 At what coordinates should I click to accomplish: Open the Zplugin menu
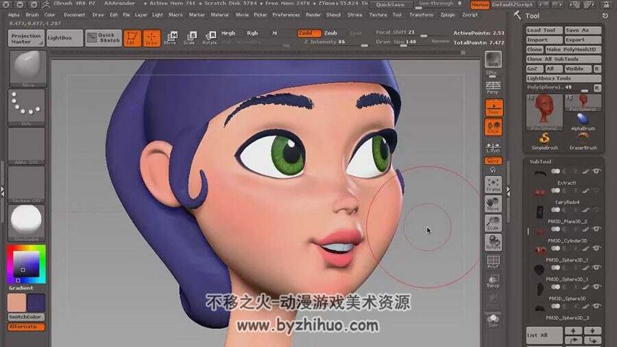[x=448, y=15]
